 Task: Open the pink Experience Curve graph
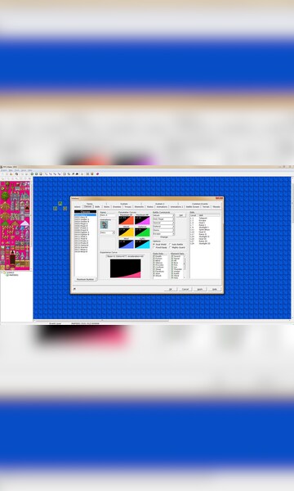point(125,268)
